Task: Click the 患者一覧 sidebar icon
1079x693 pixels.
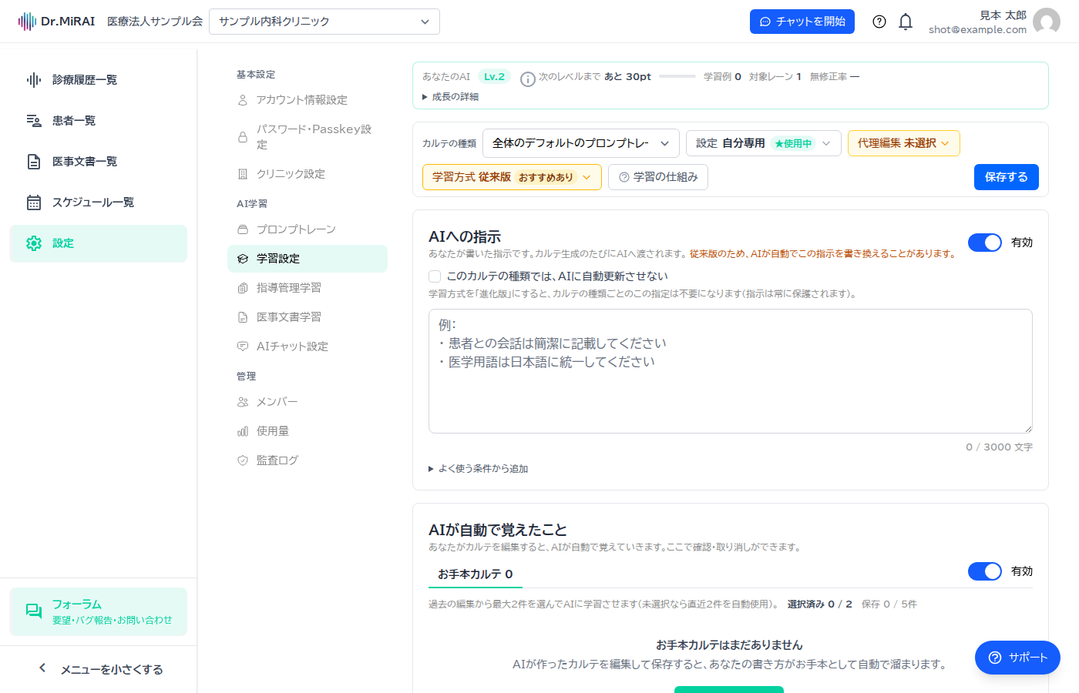Action: [x=34, y=121]
